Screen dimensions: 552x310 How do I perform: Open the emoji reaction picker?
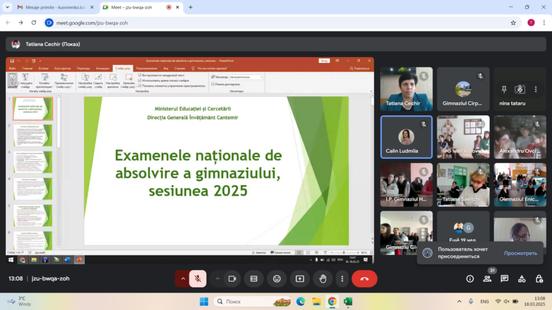click(x=277, y=279)
